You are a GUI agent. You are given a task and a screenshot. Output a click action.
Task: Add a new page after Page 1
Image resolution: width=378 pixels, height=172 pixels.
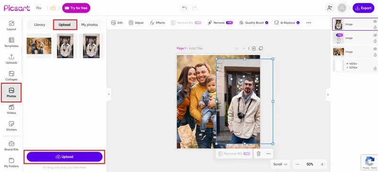254,49
